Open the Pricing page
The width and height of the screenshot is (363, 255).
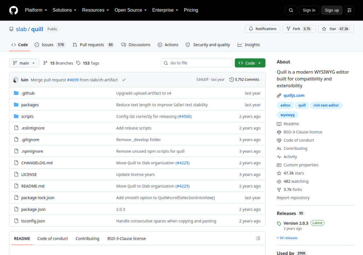point(191,10)
